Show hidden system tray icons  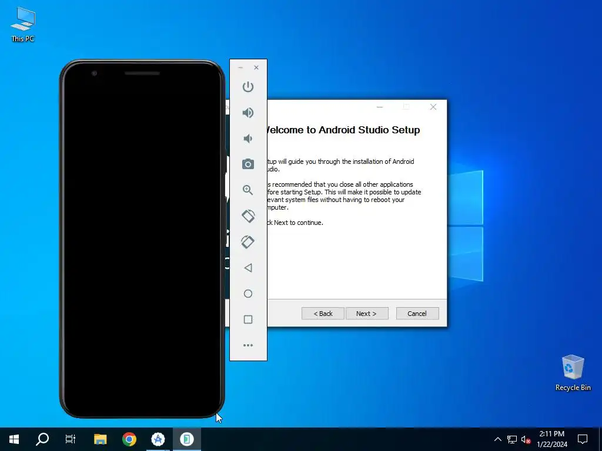[497, 439]
